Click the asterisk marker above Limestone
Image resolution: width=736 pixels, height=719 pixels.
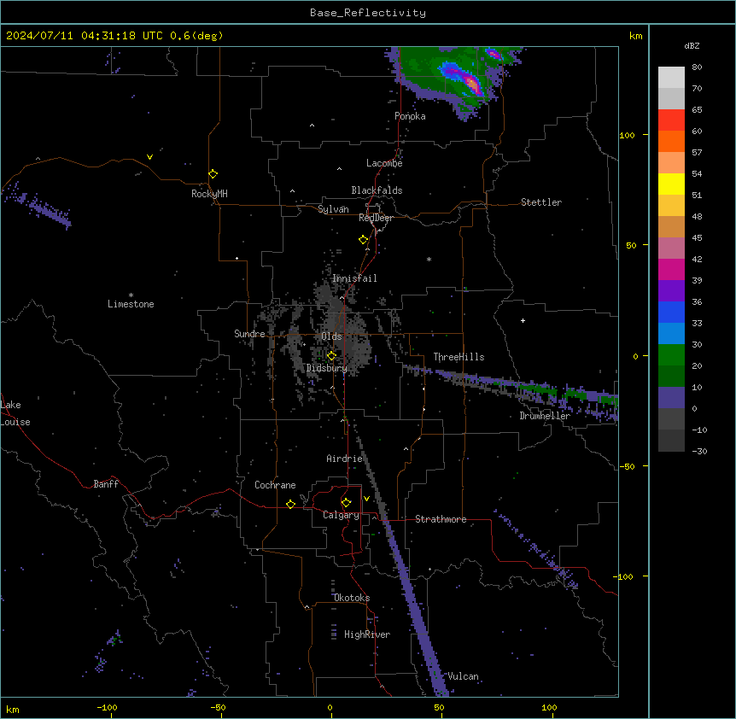(131, 295)
